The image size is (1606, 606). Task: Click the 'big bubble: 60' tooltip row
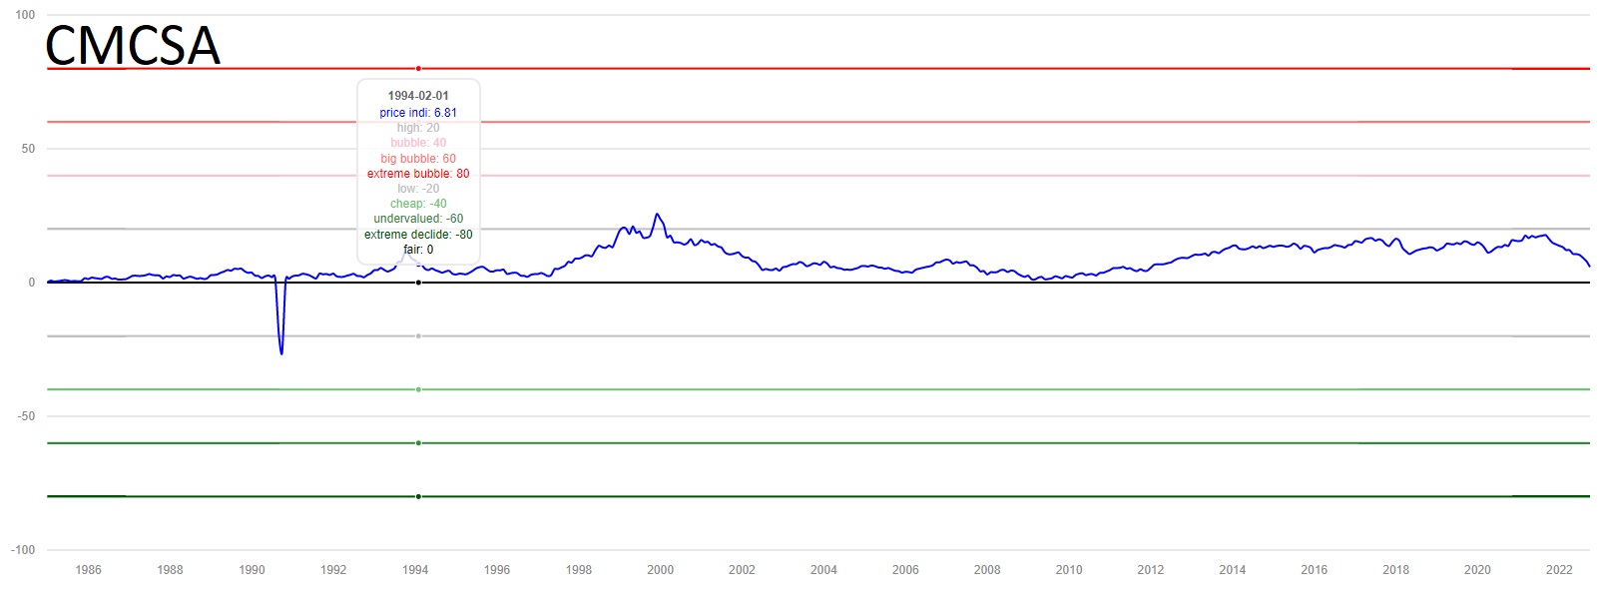[x=418, y=159]
